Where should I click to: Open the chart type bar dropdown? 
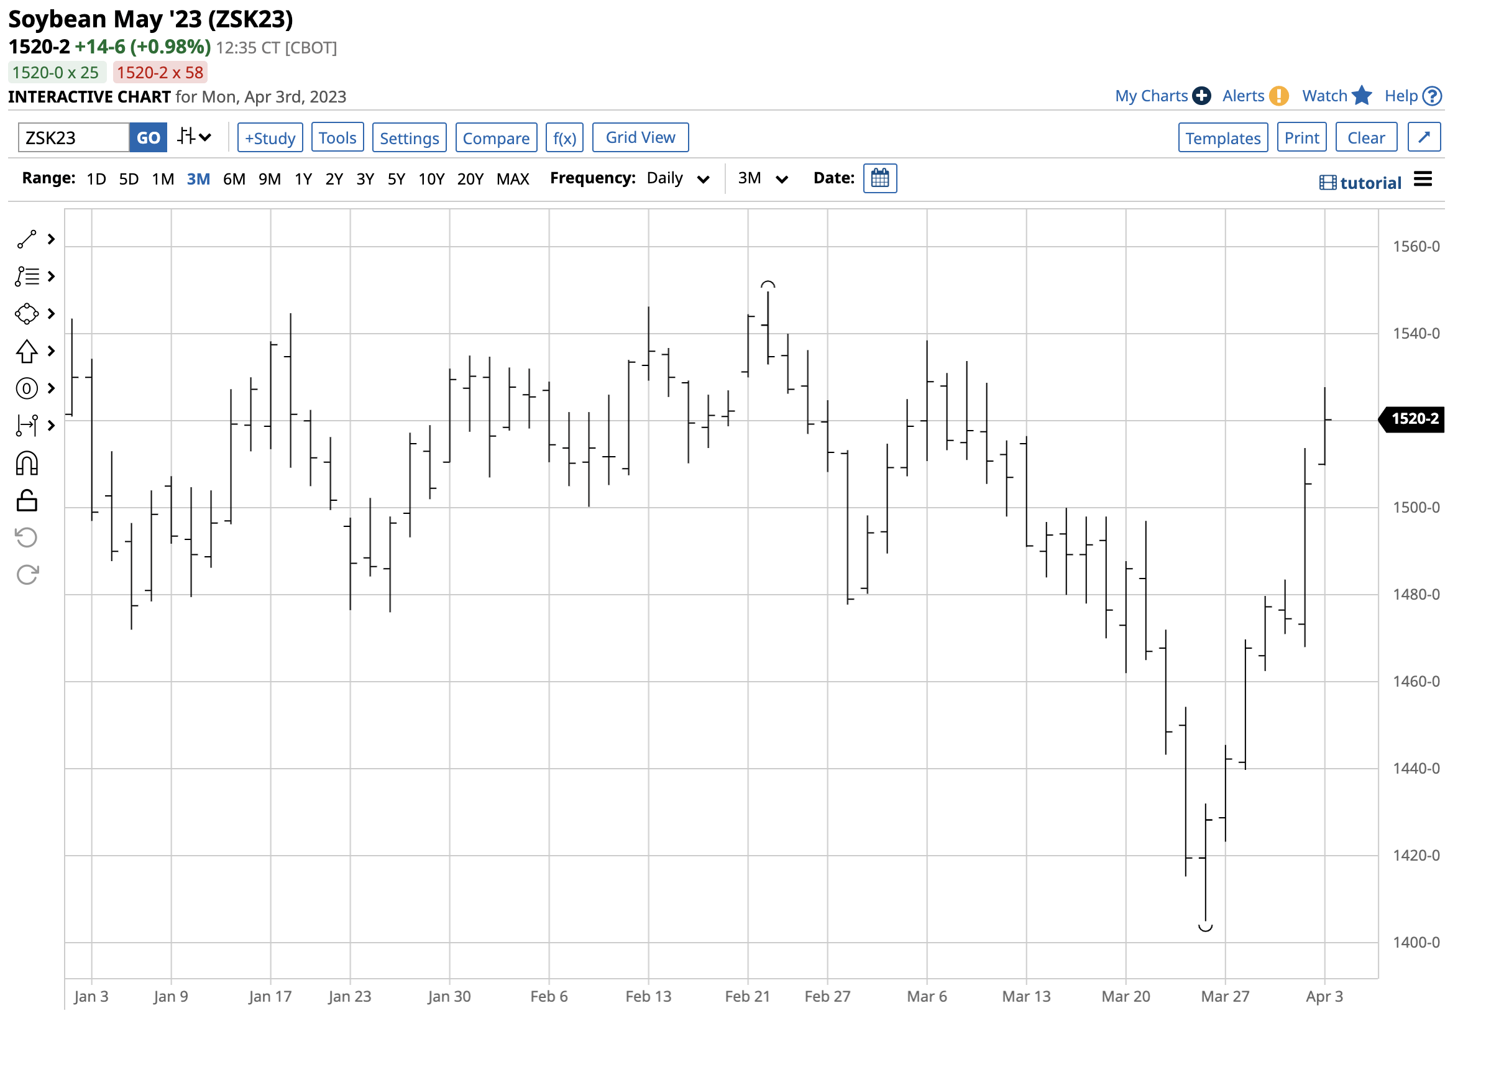(194, 137)
